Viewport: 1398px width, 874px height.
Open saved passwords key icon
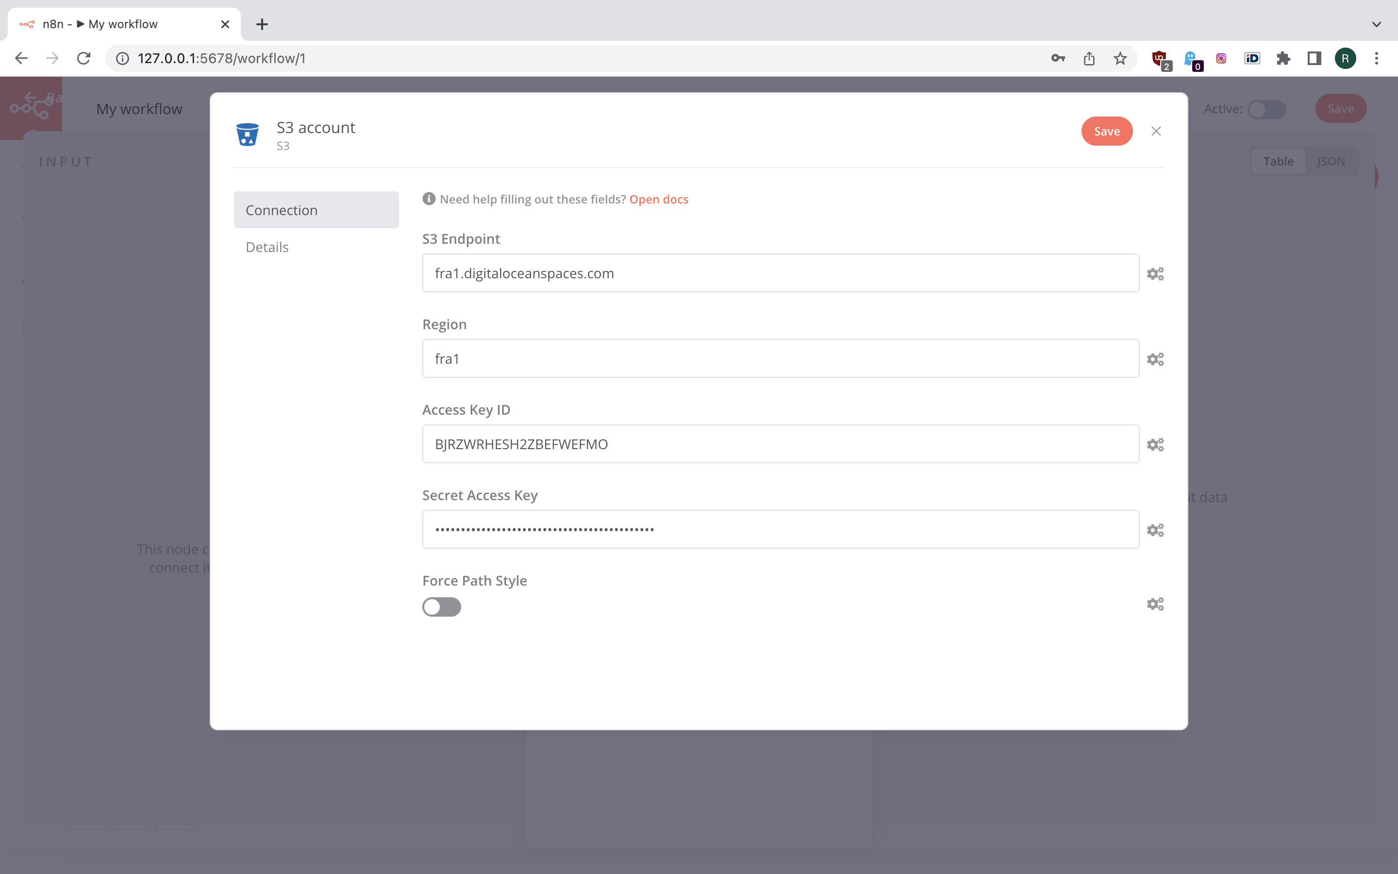(x=1058, y=58)
